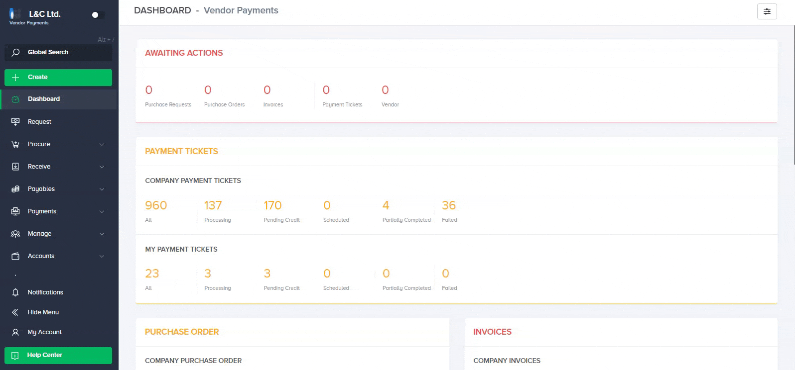
Task: Click the Help Center info icon
Action: [15, 355]
